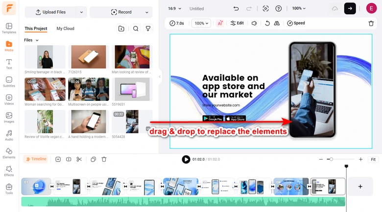
Task: Rotate the selected element
Action: (x=267, y=23)
